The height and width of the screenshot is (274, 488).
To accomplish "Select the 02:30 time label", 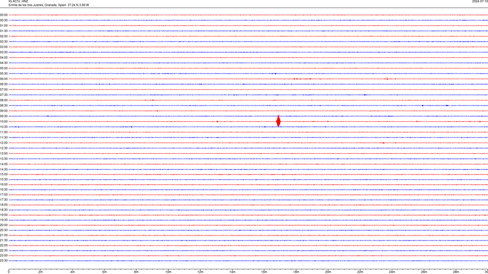I will 4,41.
